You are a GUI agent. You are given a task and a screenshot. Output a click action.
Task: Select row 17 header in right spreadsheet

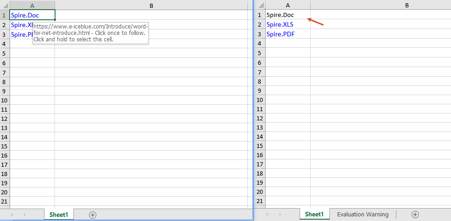[260, 164]
